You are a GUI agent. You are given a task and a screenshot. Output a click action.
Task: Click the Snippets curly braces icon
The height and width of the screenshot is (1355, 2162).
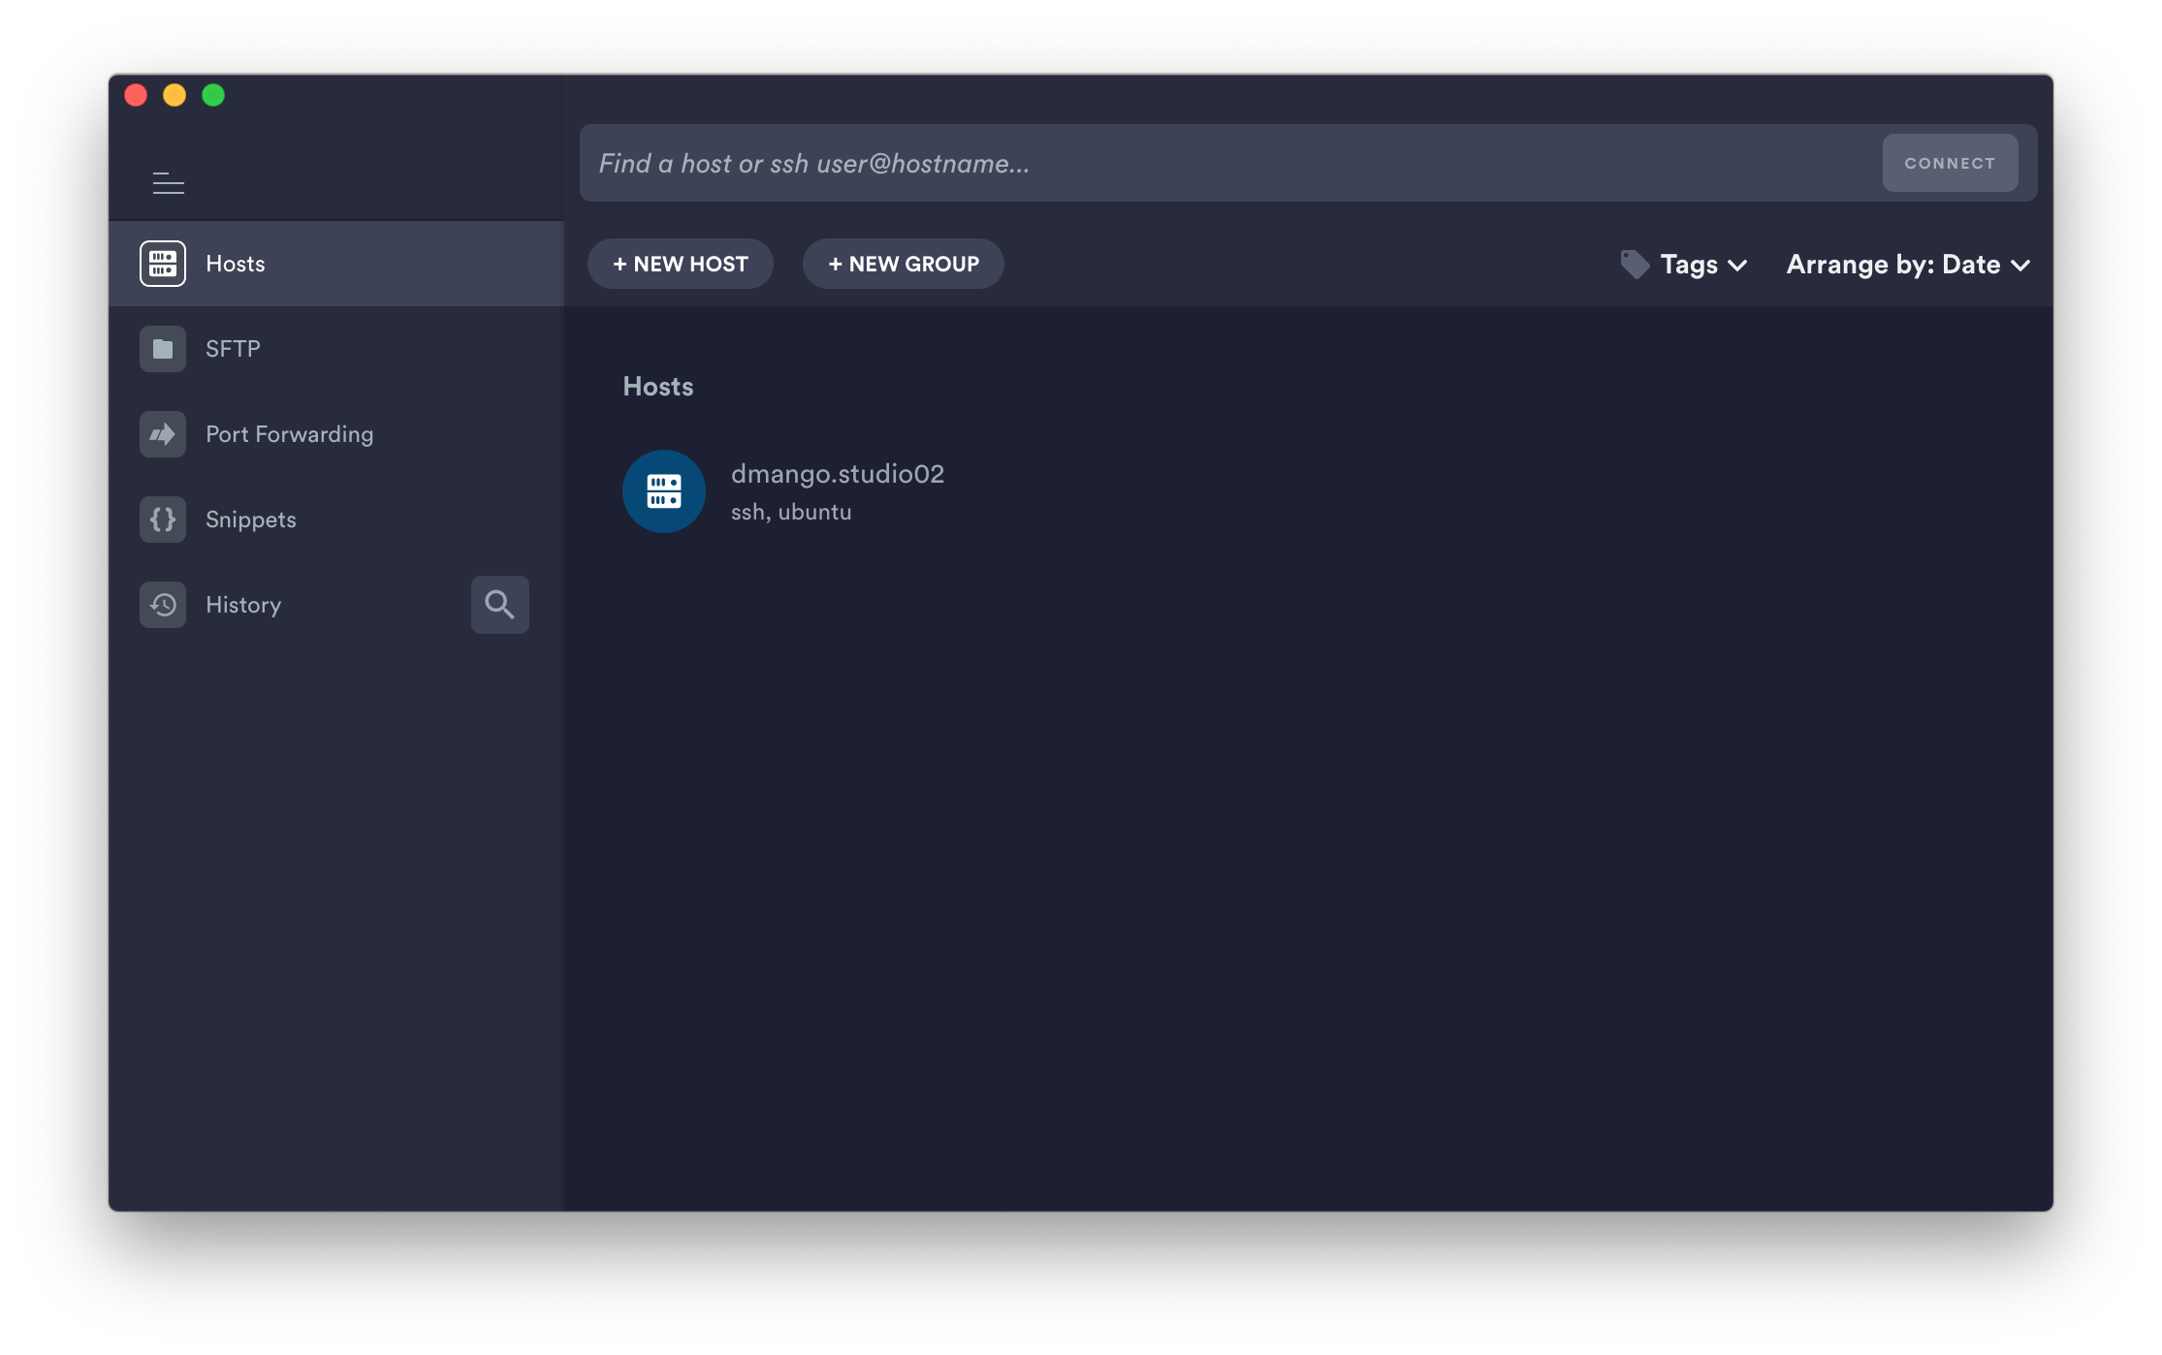163,520
